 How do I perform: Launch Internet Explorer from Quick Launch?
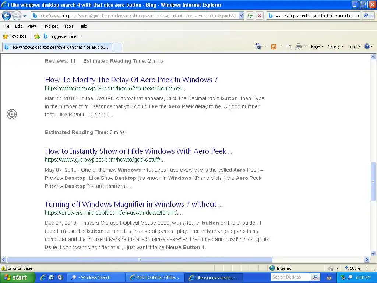click(43, 277)
